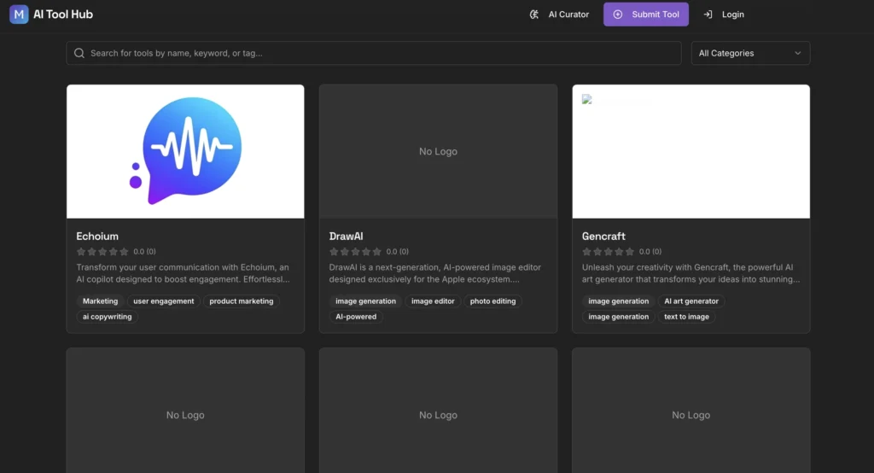This screenshot has width=874, height=473.
Task: Open the Login link
Action: (724, 15)
